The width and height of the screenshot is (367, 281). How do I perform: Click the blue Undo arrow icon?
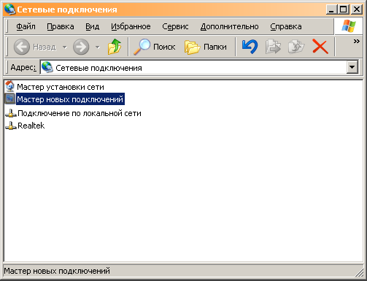click(x=250, y=47)
